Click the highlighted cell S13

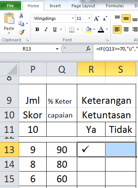click(120, 149)
